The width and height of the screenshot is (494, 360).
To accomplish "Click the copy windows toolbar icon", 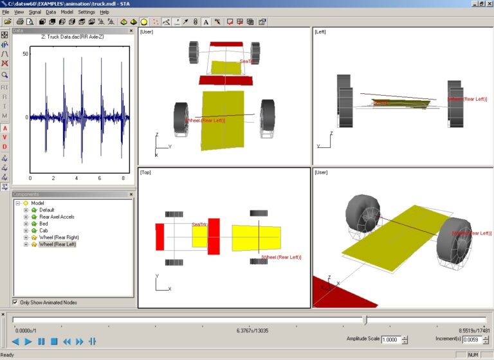I will pos(250,22).
